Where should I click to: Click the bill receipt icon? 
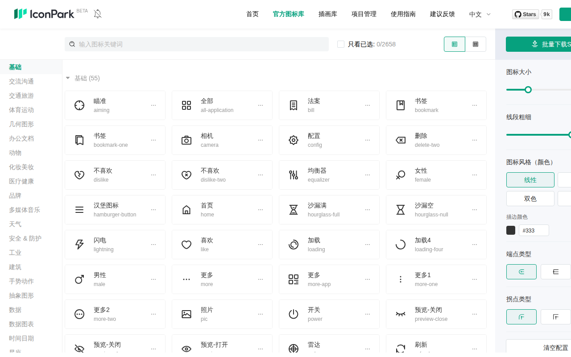point(294,105)
